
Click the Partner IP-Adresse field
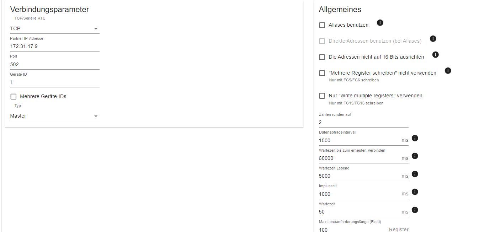54,47
